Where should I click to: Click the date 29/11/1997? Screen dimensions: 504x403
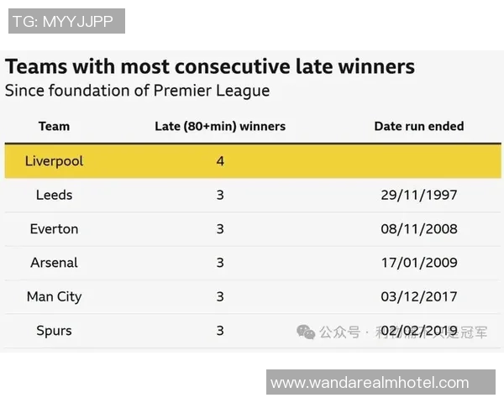418,195
